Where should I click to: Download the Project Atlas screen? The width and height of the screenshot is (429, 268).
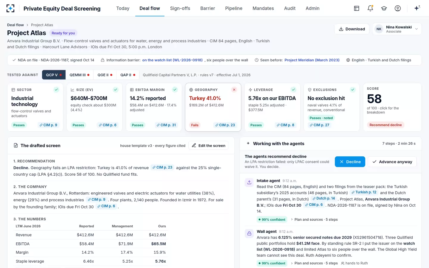352,29
